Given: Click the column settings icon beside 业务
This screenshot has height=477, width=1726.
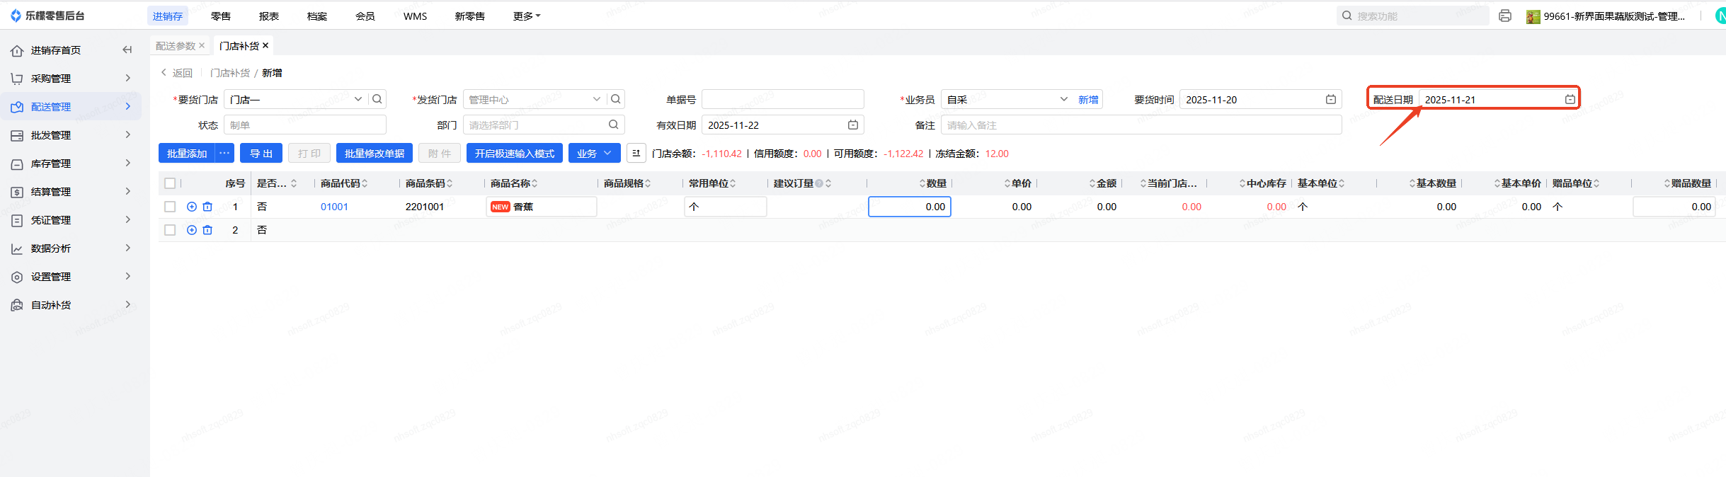Looking at the screenshot, I should [x=636, y=153].
